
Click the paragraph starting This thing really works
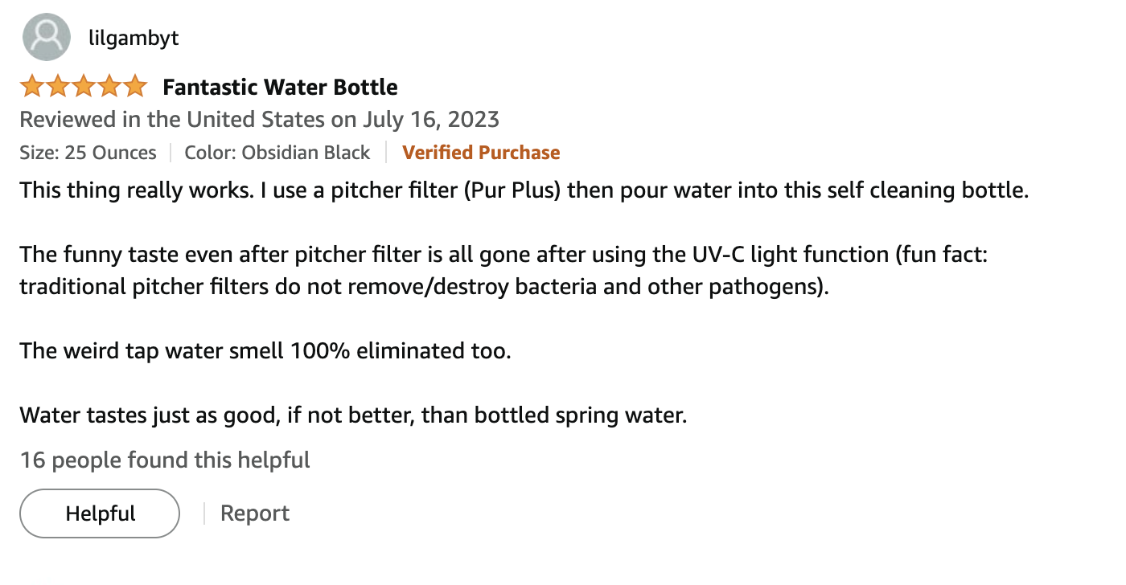coord(524,191)
